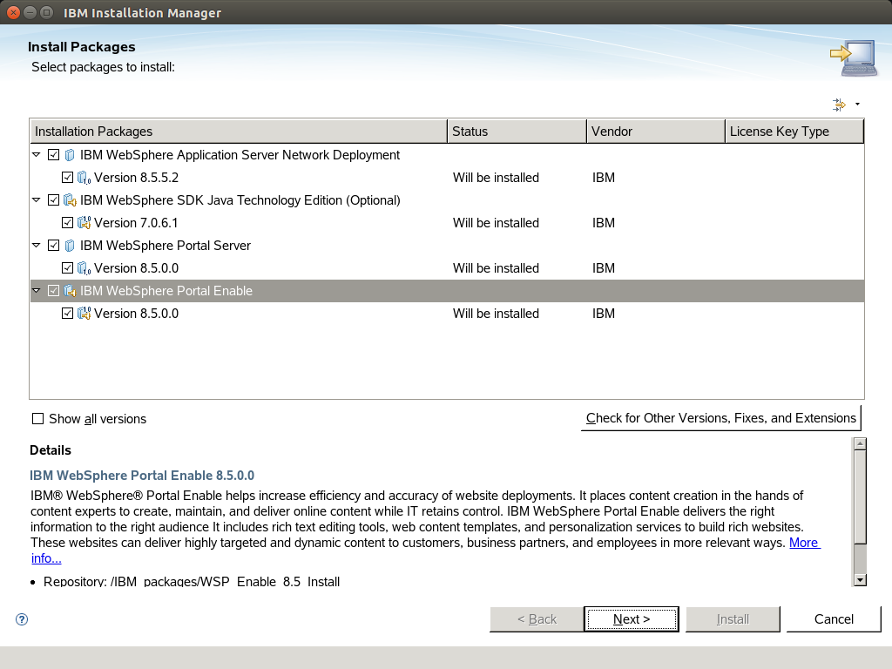Select the IBM WebSphere Portal Enable row
The image size is (892, 669).
(447, 291)
